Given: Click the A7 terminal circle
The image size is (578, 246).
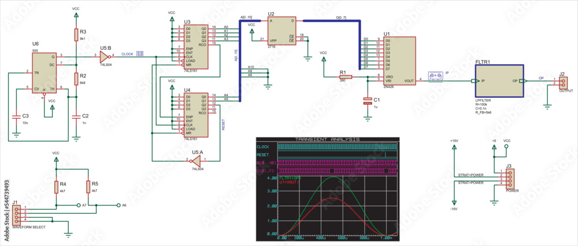Looking at the screenshot, I should 78,205.
